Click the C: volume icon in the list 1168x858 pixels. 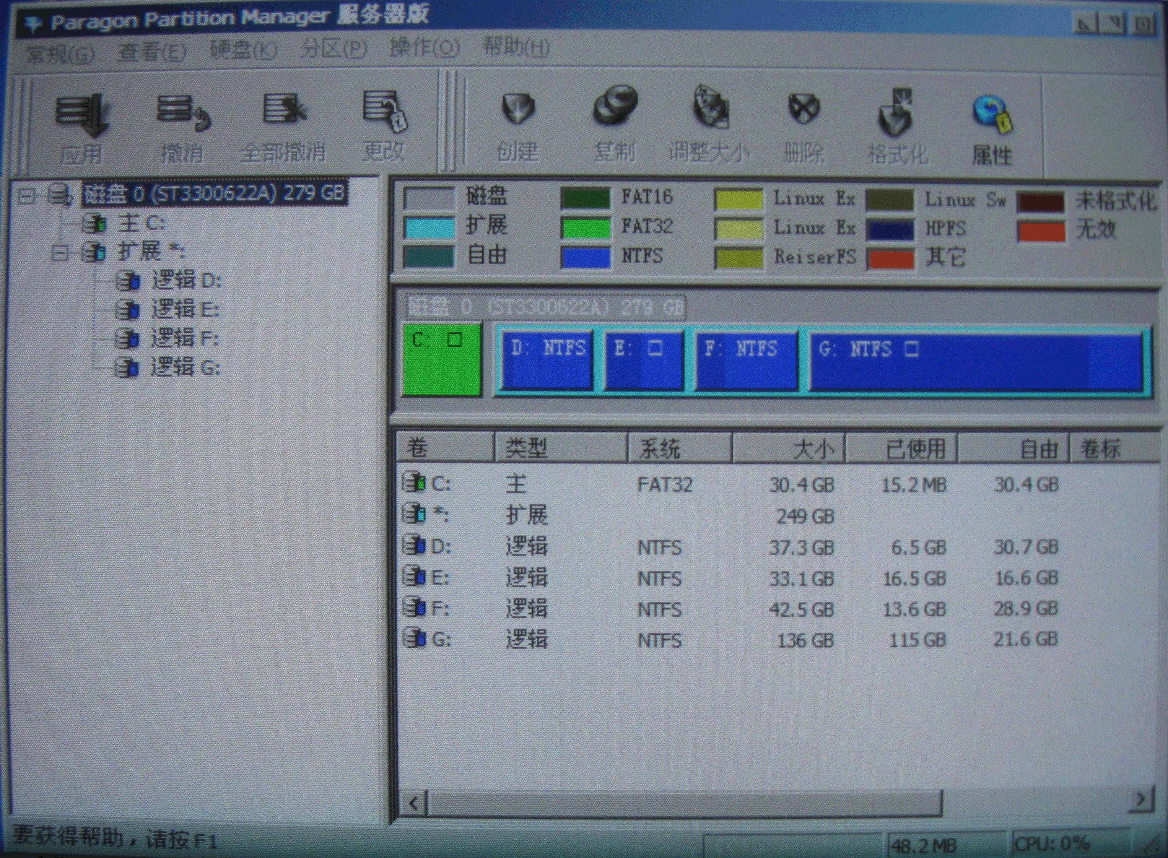point(414,483)
